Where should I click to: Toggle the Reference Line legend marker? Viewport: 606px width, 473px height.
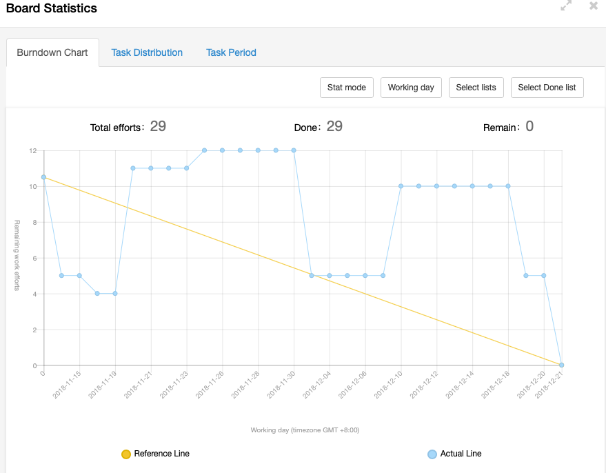(126, 454)
